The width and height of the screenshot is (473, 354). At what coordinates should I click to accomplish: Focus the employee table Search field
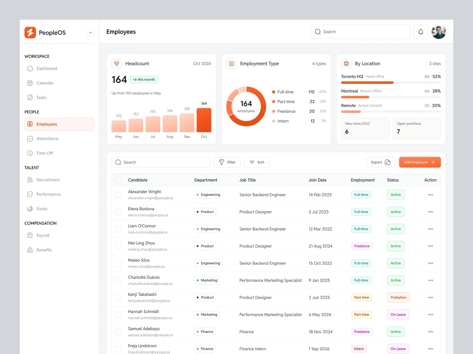pos(161,162)
